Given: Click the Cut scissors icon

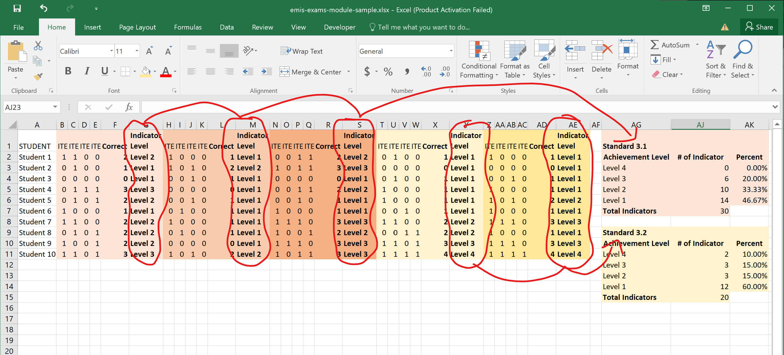Looking at the screenshot, I should click(38, 46).
